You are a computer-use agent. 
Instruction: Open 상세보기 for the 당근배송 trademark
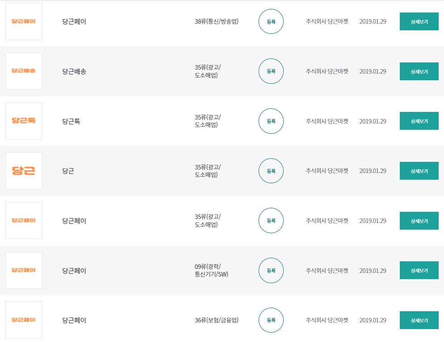(419, 71)
